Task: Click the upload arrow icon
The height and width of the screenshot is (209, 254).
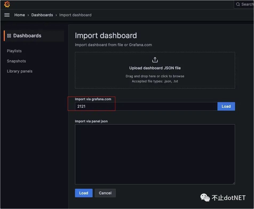Action: 155,60
